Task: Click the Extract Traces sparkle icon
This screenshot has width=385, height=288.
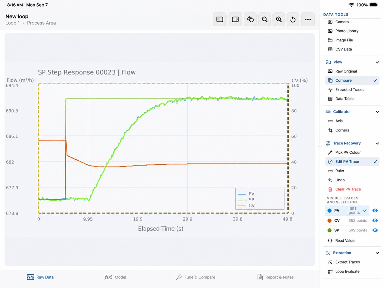Action: coord(330,262)
